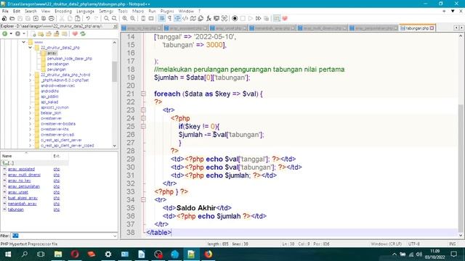Click the Zoom In icon
This screenshot has width=465, height=261.
point(125,18)
